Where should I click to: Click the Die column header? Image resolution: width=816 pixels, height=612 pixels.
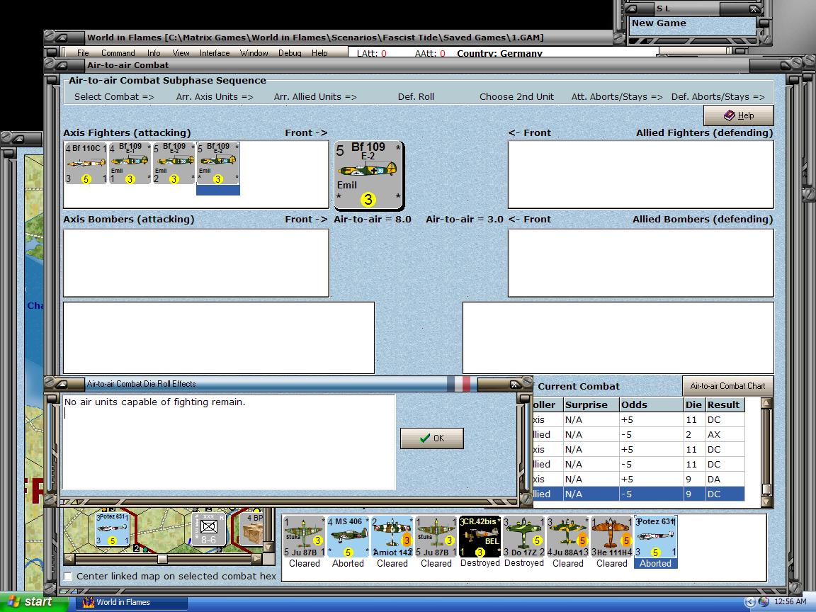pos(694,404)
